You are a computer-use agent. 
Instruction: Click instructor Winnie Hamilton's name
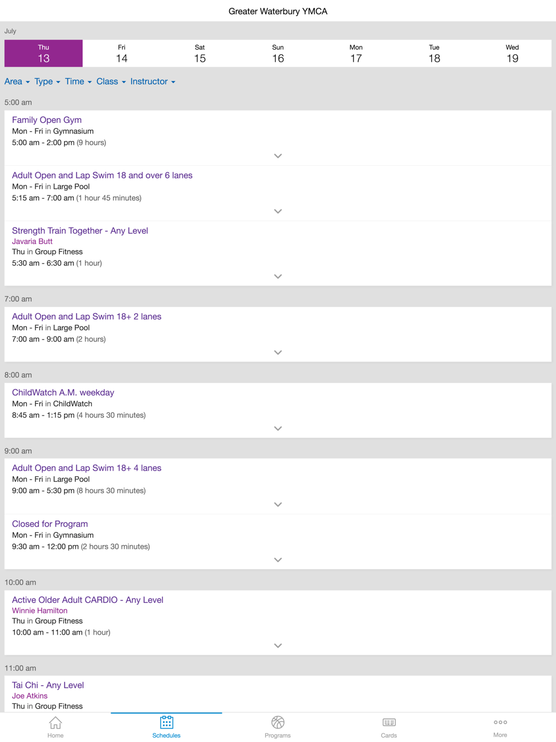point(39,611)
